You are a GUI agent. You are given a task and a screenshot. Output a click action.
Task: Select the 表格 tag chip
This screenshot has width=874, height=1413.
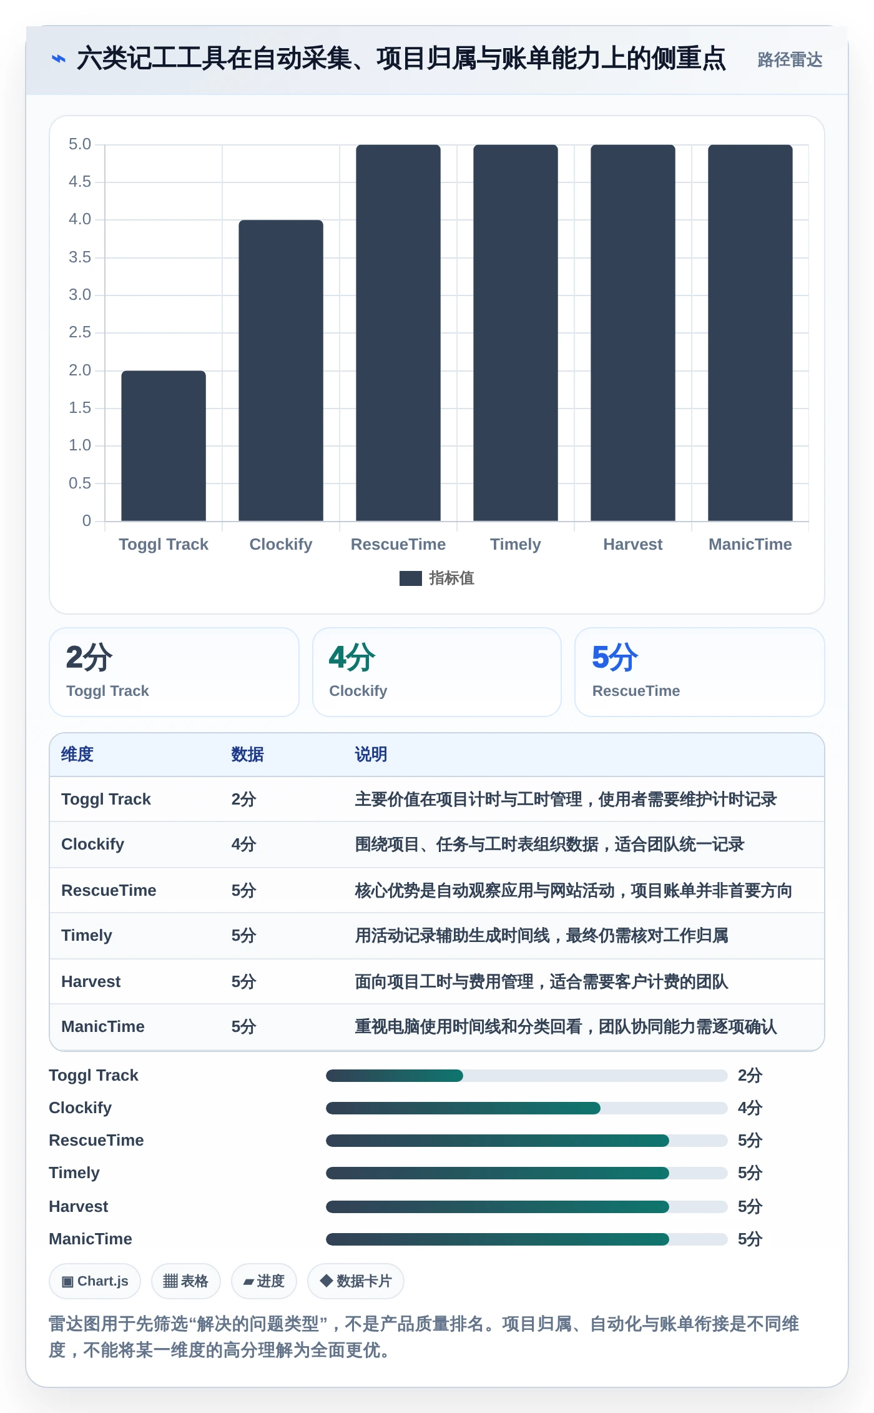186,1281
